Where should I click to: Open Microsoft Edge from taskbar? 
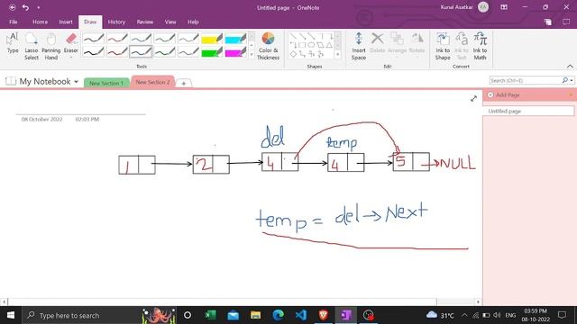tap(279, 315)
